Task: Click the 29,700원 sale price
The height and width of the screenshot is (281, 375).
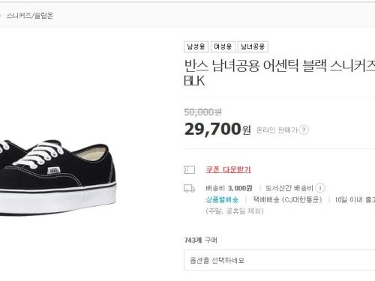Action: (x=217, y=129)
